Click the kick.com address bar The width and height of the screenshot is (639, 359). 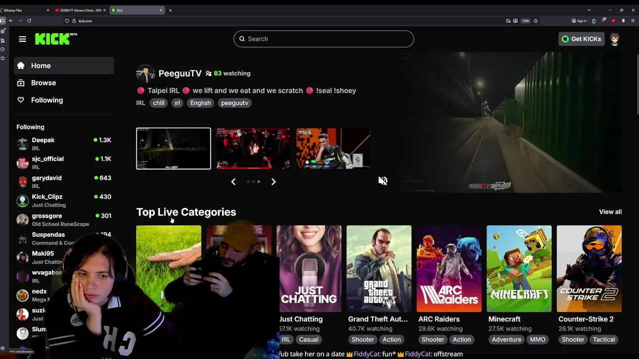pos(285,21)
